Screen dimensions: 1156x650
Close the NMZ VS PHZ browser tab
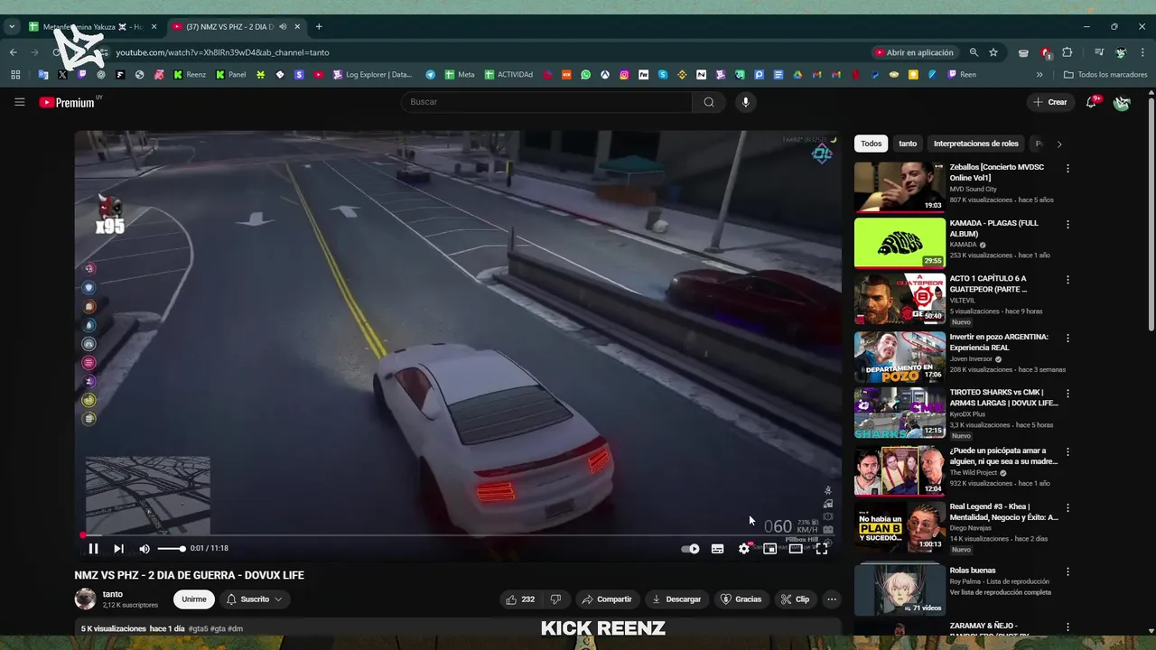(297, 27)
